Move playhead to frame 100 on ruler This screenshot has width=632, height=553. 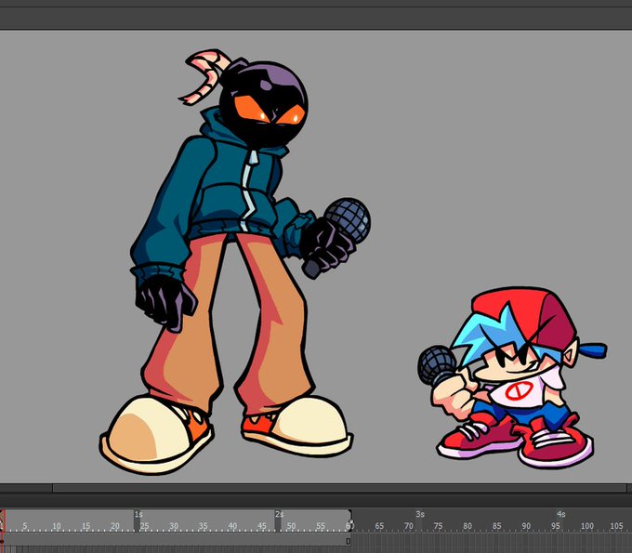click(587, 526)
